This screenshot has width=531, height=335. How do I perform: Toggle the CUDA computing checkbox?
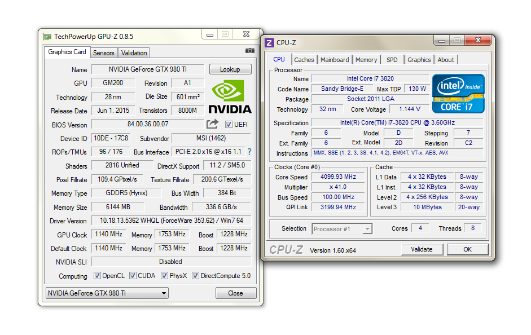coord(133,276)
